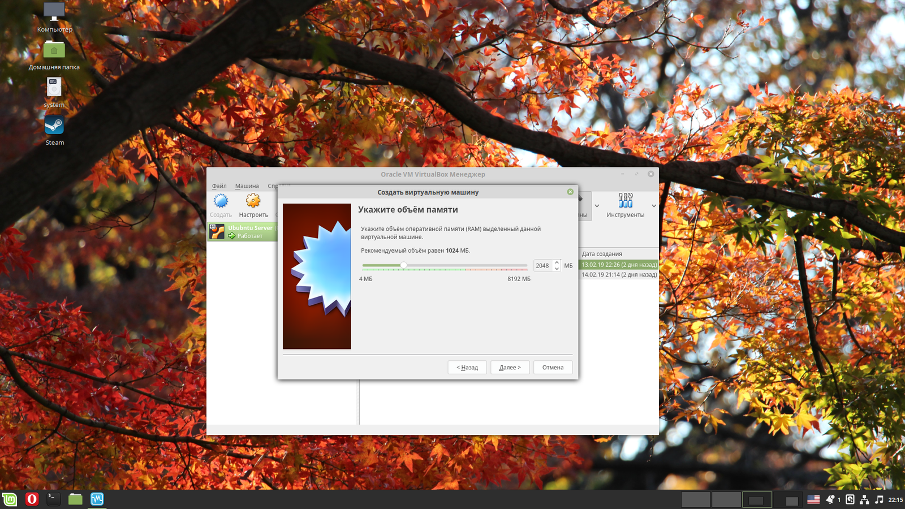Click the 8192 МБ maximum label
Image resolution: width=905 pixels, height=509 pixels.
(519, 279)
